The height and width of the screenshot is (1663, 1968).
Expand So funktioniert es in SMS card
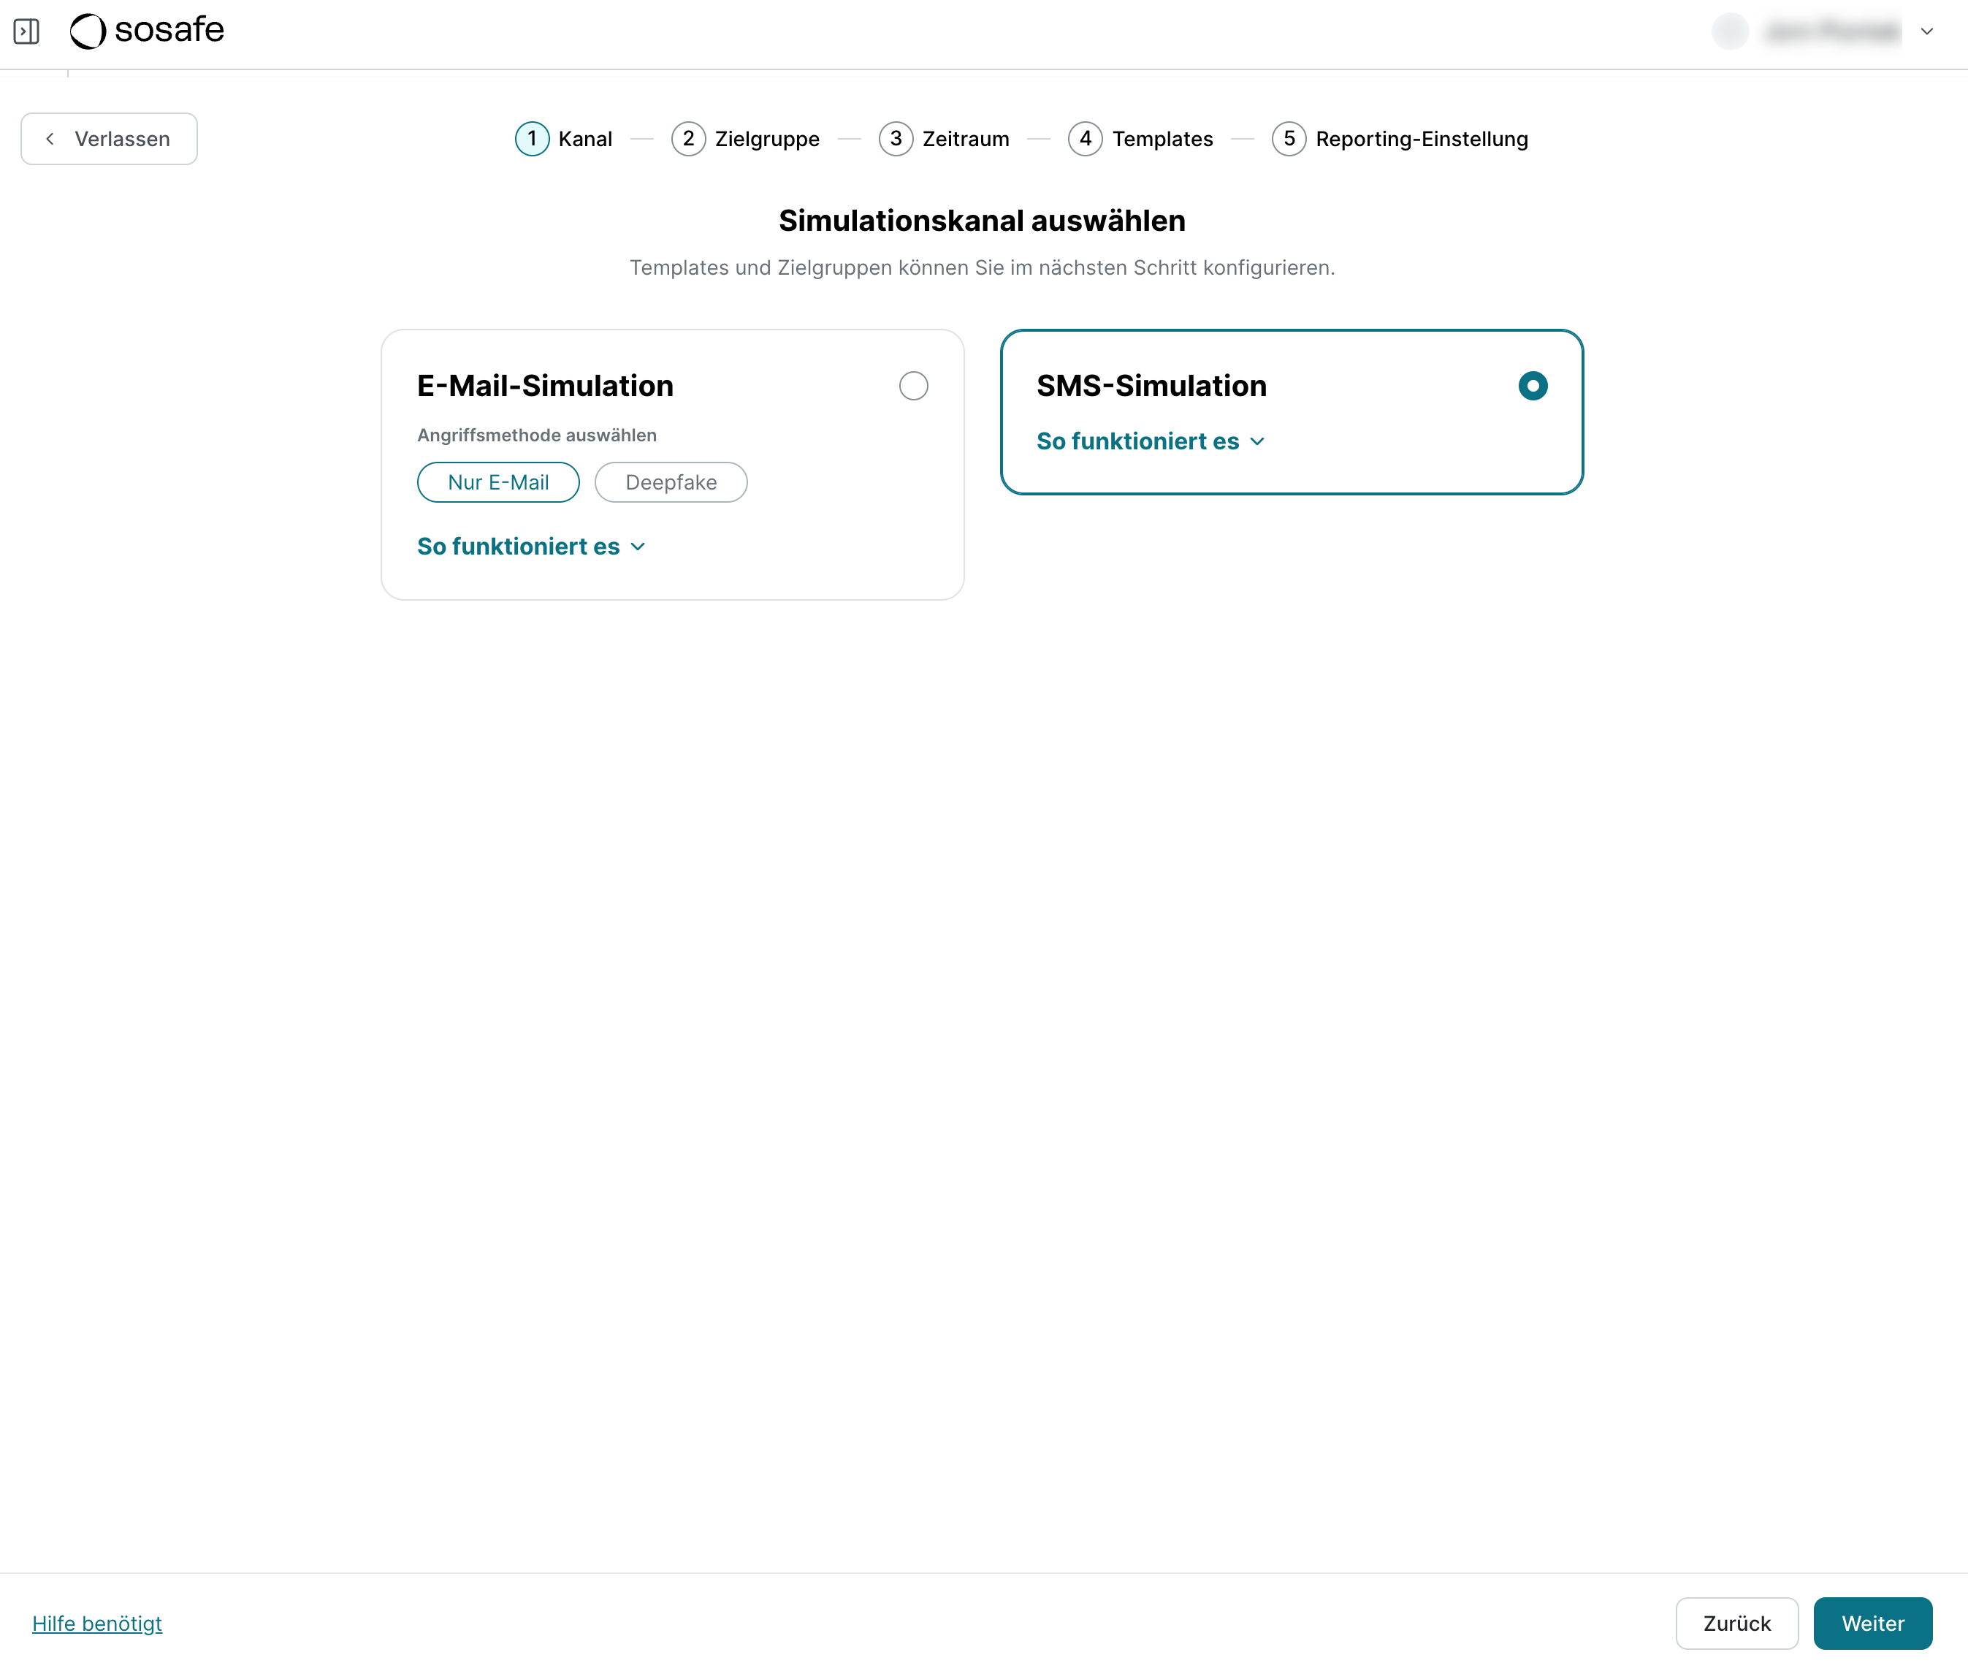[x=1151, y=441]
